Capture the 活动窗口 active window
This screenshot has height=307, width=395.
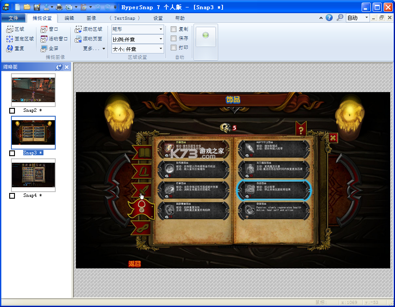(x=54, y=39)
